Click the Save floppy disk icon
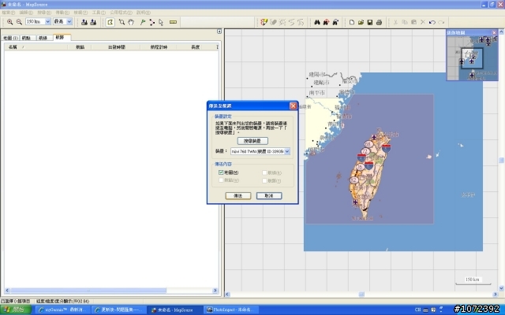 (370, 22)
